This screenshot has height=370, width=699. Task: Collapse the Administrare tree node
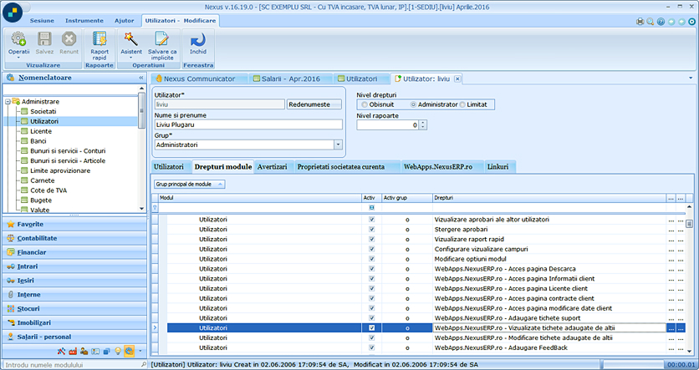8,102
